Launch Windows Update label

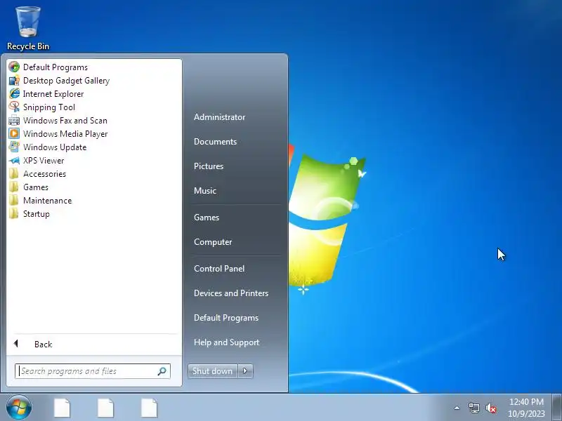pos(55,147)
